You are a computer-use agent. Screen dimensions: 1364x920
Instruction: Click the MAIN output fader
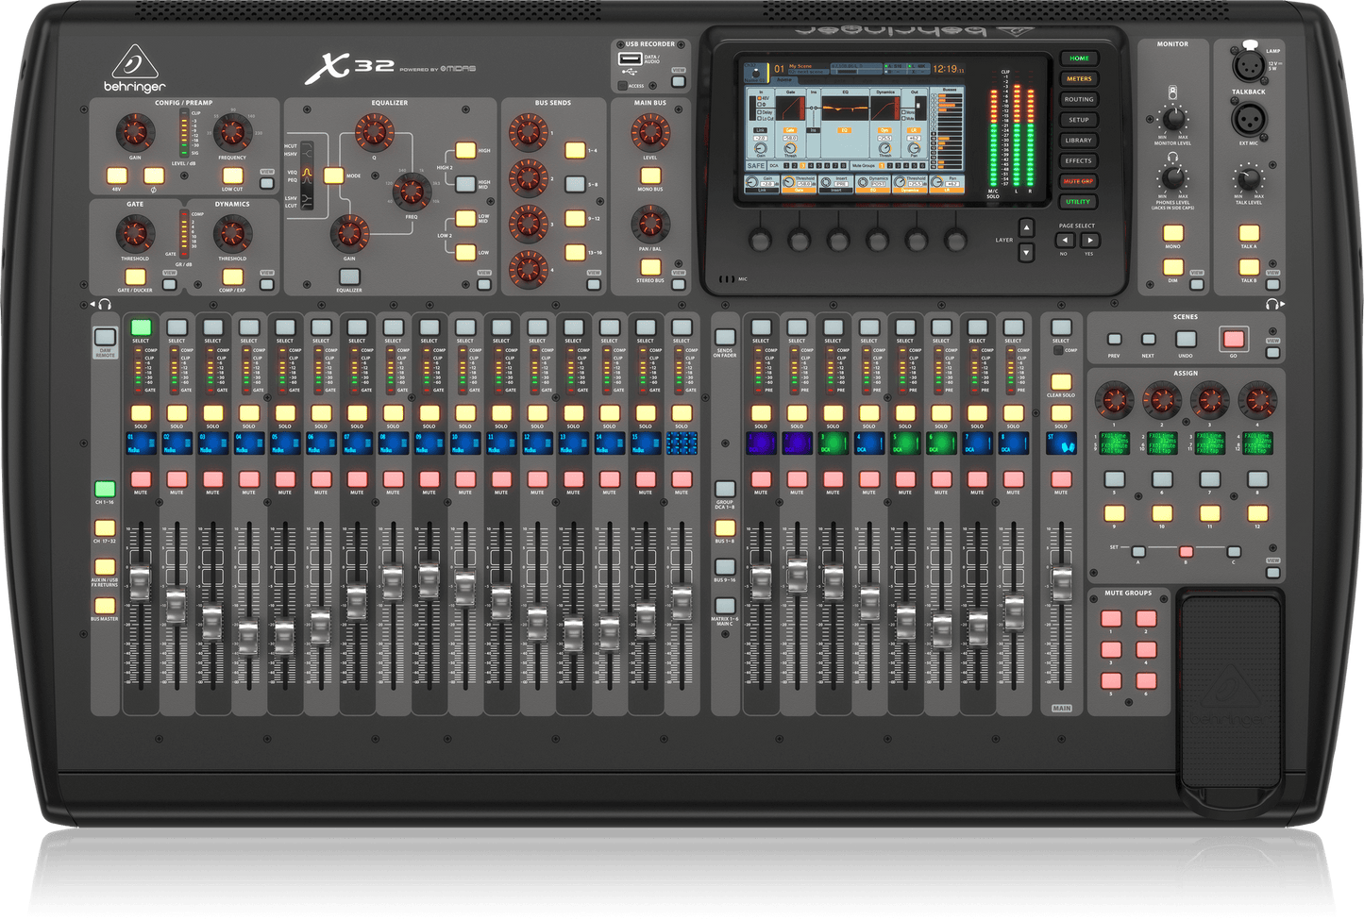coord(1063,583)
